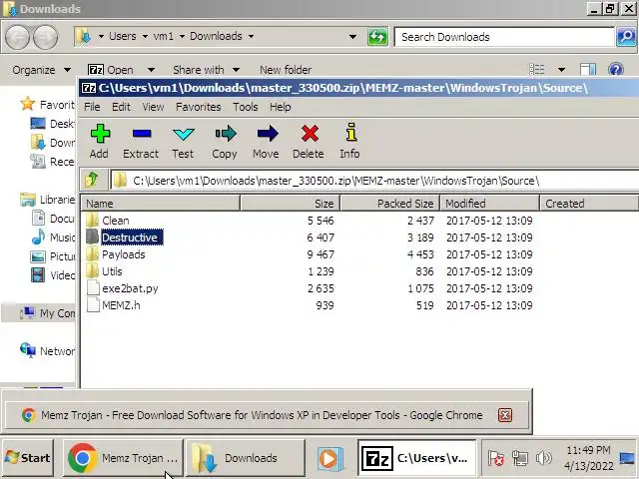Click the Action Center flag tray icon
This screenshot has height=479, width=639.
496,458
